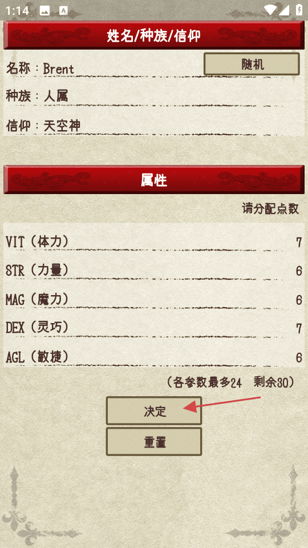Tap the image notification icon
308x548 pixels.
pyautogui.click(x=44, y=11)
